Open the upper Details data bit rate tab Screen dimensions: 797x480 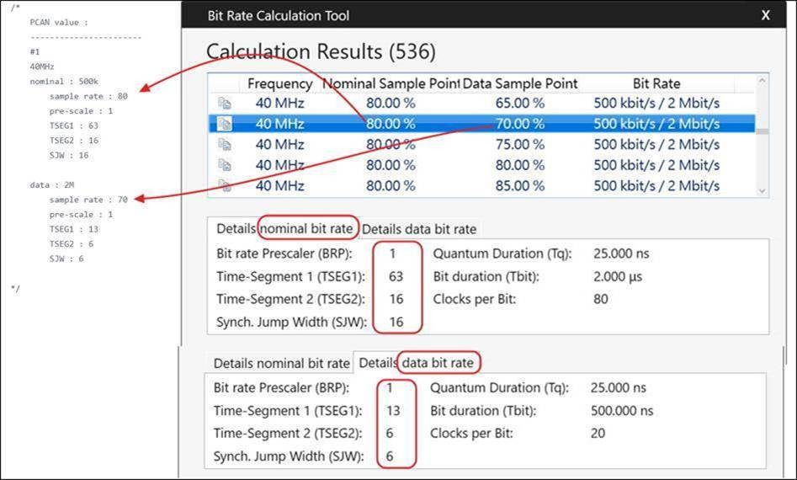[x=419, y=229]
